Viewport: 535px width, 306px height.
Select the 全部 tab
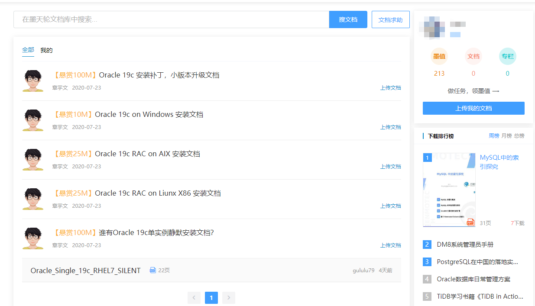click(x=28, y=50)
